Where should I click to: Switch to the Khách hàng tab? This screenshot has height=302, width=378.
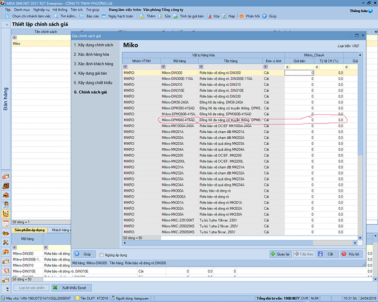(x=60, y=230)
